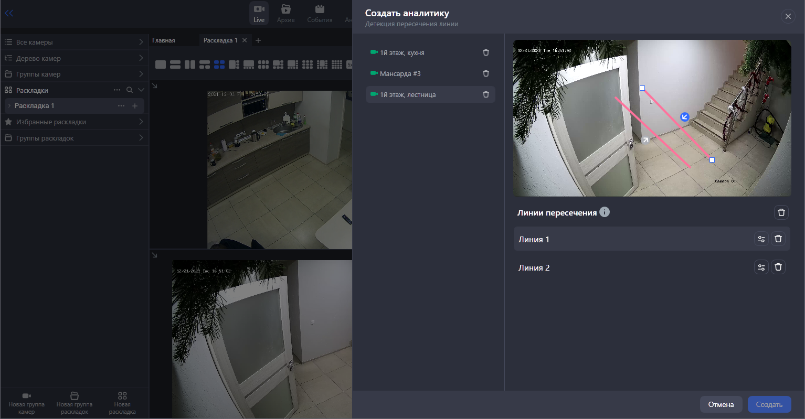This screenshot has width=805, height=419.
Task: Search layouts using the magnifier icon
Action: tap(130, 90)
